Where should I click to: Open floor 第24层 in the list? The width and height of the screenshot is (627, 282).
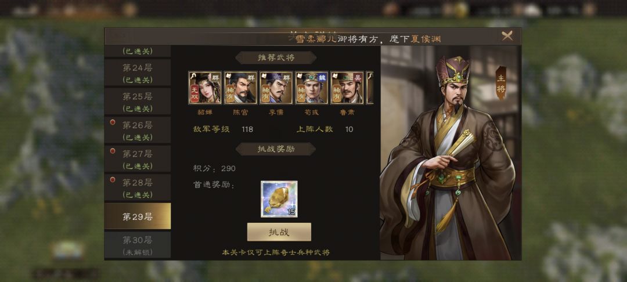(138, 73)
